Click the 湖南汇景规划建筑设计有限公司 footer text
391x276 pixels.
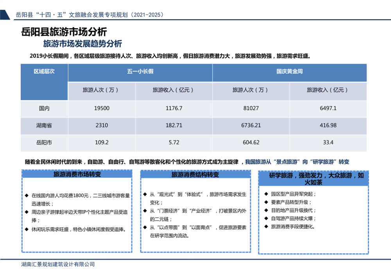coord(58,264)
